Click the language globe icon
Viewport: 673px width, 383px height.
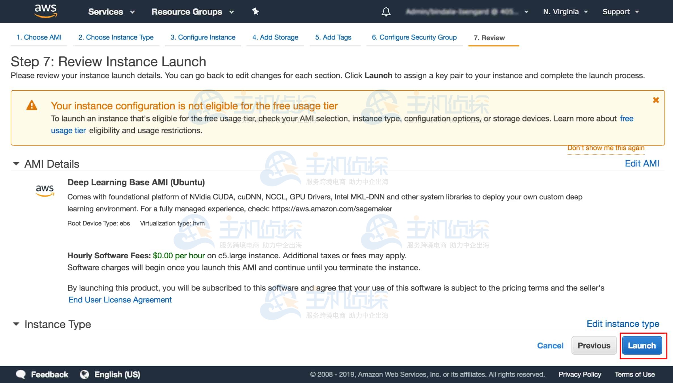click(x=84, y=374)
